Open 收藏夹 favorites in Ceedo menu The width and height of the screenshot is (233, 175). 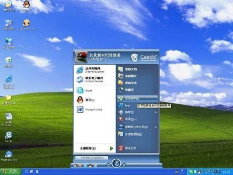(x=137, y=89)
